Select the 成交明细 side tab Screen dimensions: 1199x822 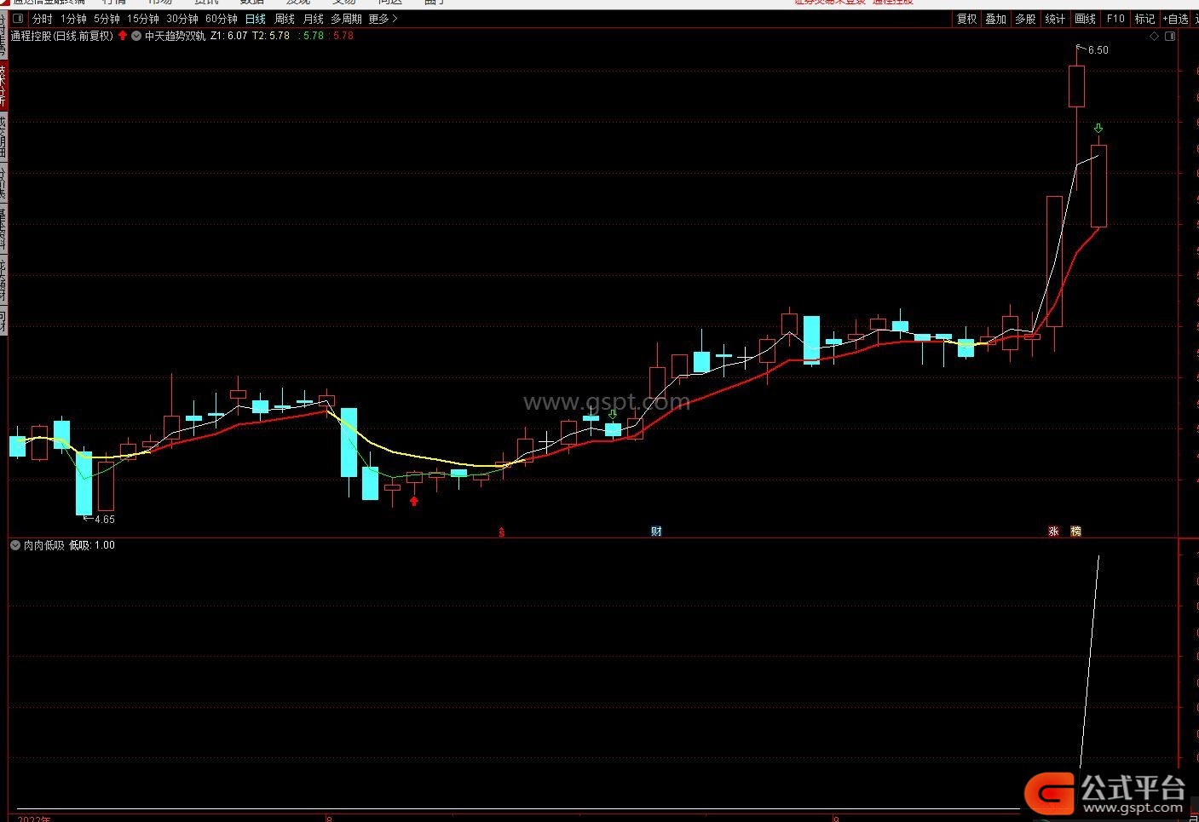pyautogui.click(x=3, y=135)
